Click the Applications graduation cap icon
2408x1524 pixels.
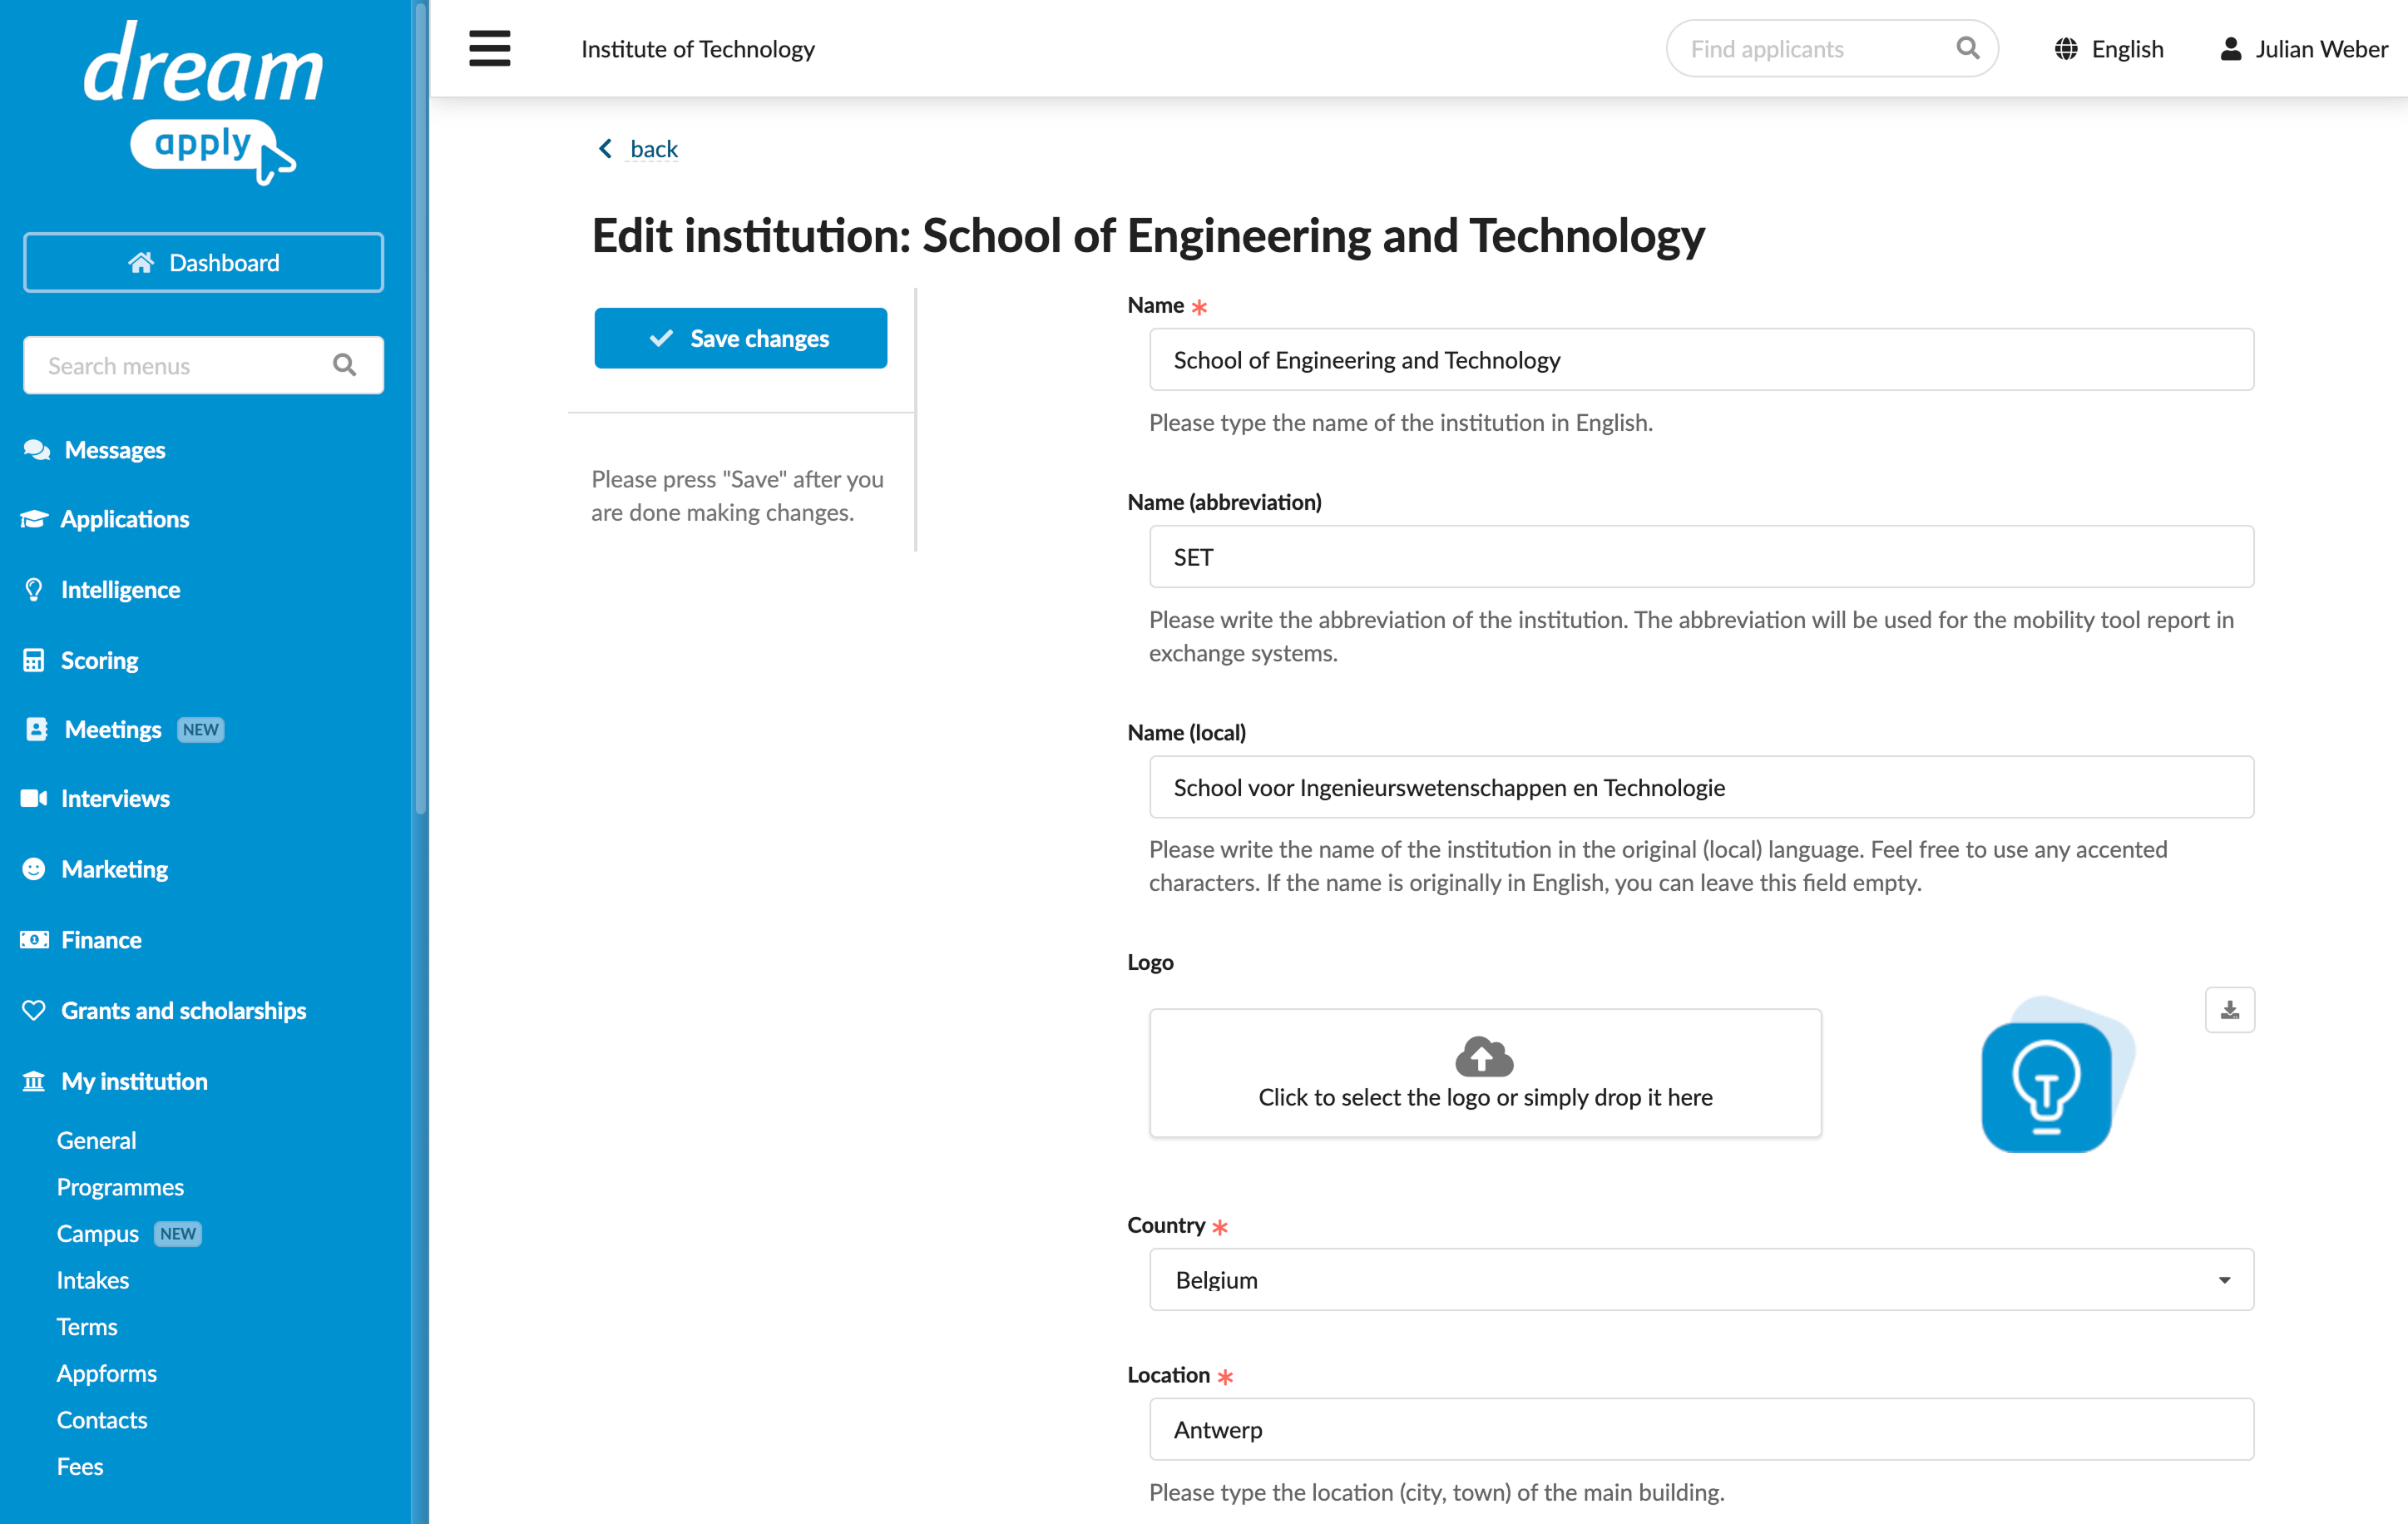coord(33,519)
